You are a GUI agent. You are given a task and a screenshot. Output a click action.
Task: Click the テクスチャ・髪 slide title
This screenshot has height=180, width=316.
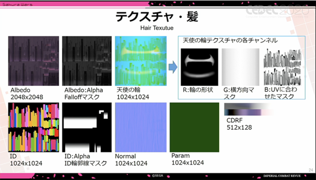[157, 17]
